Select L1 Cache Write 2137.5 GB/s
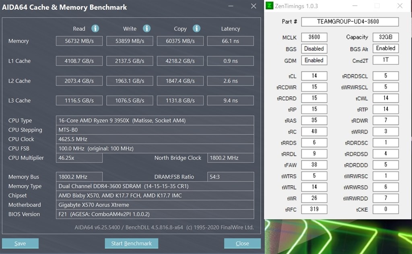This screenshot has width=412, height=254. (x=130, y=61)
